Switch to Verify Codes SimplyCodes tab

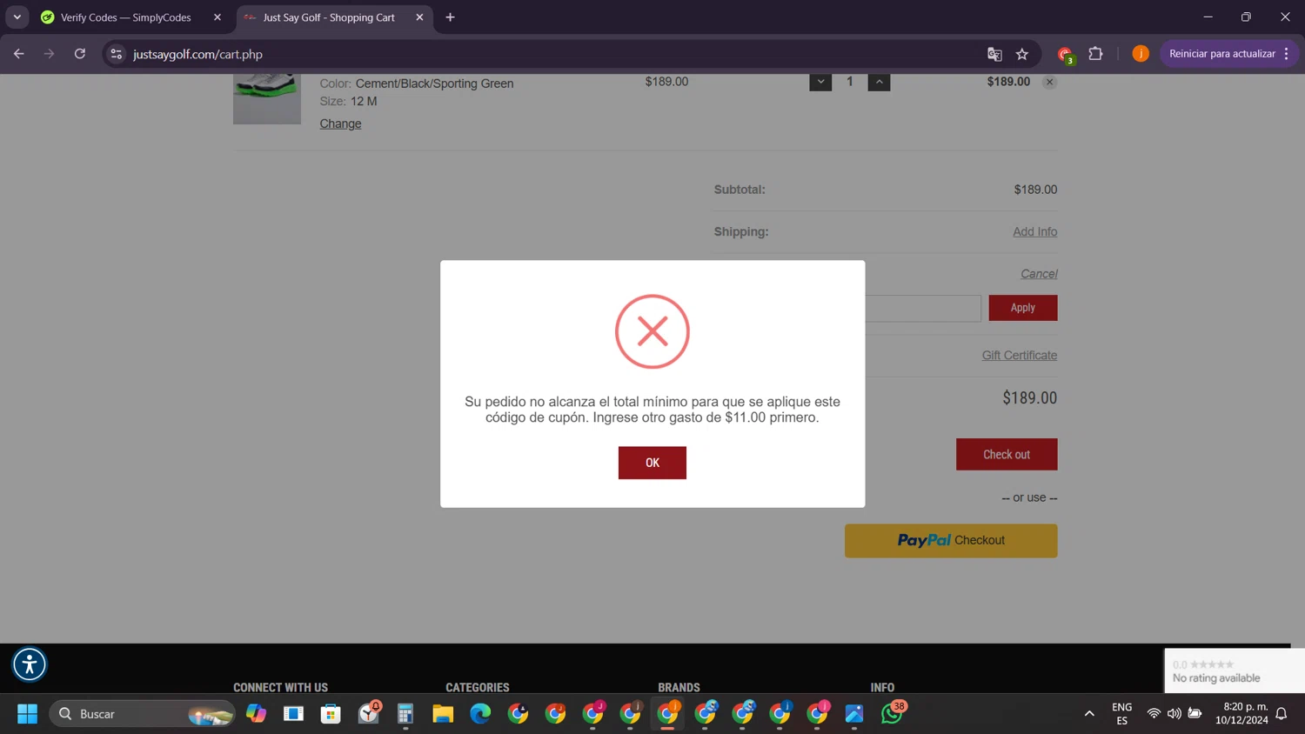(126, 17)
